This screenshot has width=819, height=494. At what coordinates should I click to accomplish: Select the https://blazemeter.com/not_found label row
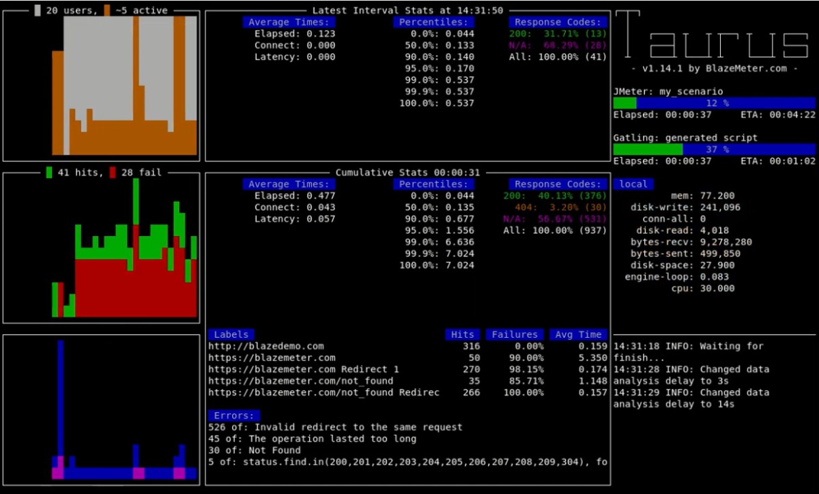[300, 381]
